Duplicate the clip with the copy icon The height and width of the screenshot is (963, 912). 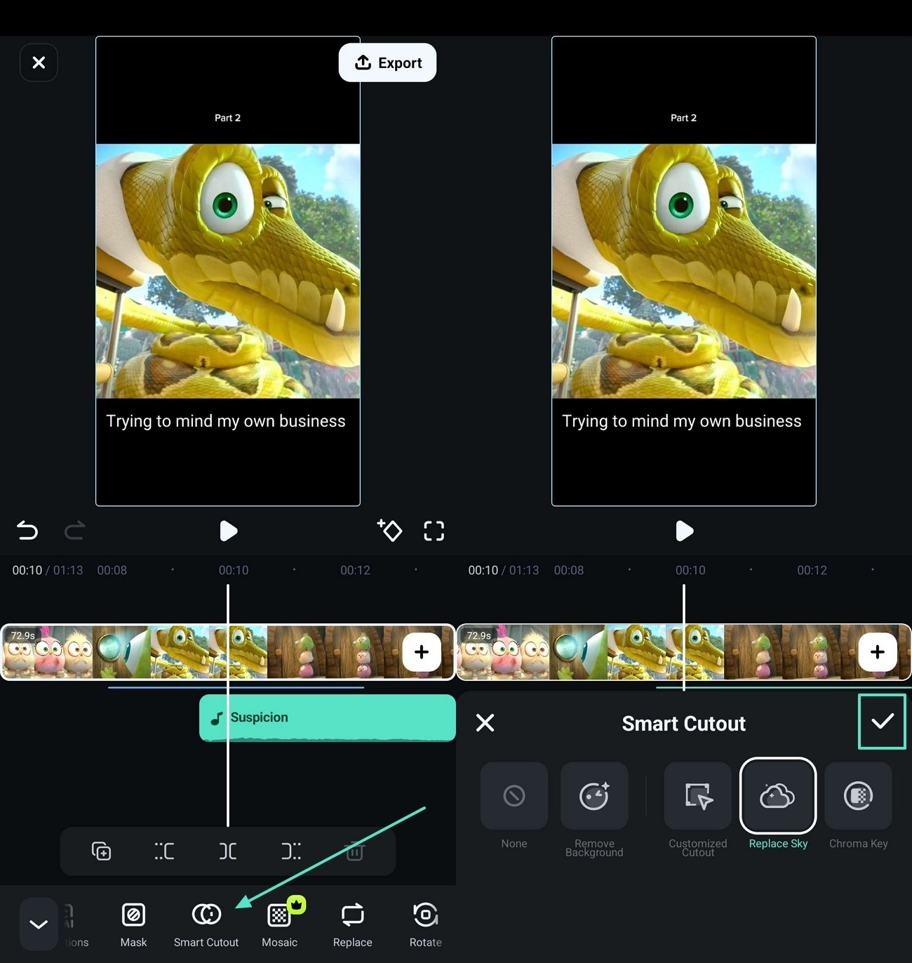click(101, 851)
